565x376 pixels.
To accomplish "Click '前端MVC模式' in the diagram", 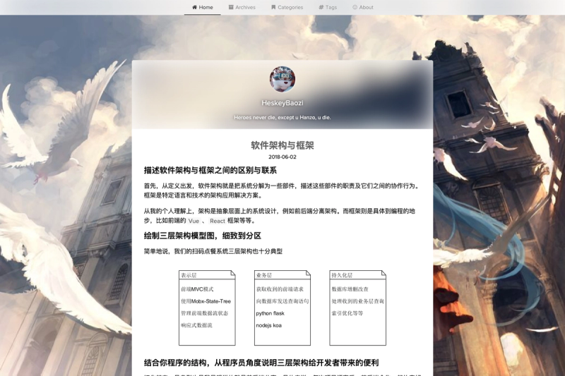I will [197, 289].
